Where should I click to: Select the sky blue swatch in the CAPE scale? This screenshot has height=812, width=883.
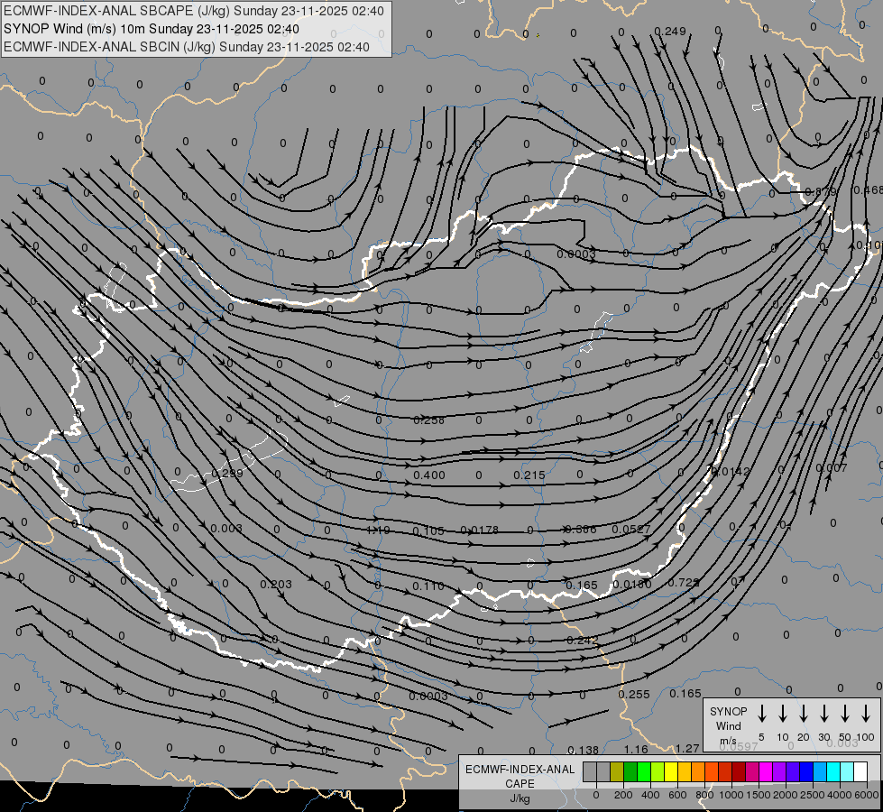[820, 771]
